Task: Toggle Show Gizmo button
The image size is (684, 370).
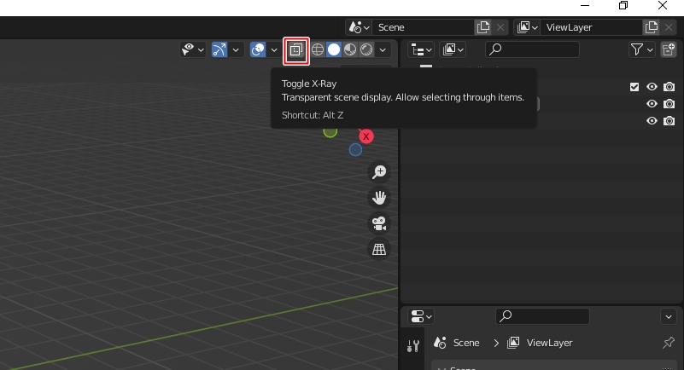Action: (x=219, y=49)
